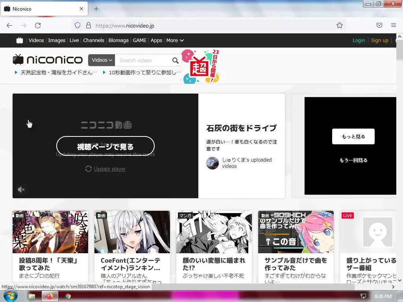Click the address bar URL
This screenshot has width=403, height=302.
125,26
